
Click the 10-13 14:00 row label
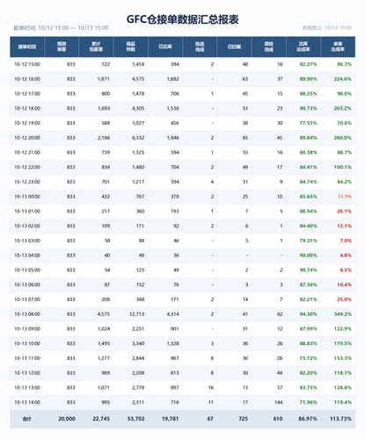tap(27, 402)
